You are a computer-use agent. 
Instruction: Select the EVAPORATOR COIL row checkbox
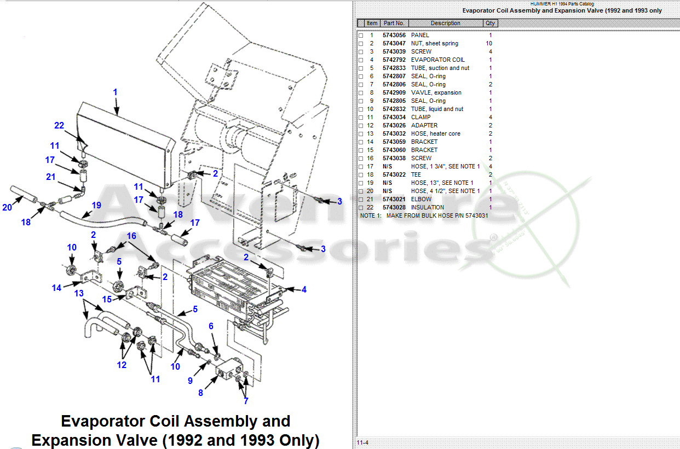point(361,60)
